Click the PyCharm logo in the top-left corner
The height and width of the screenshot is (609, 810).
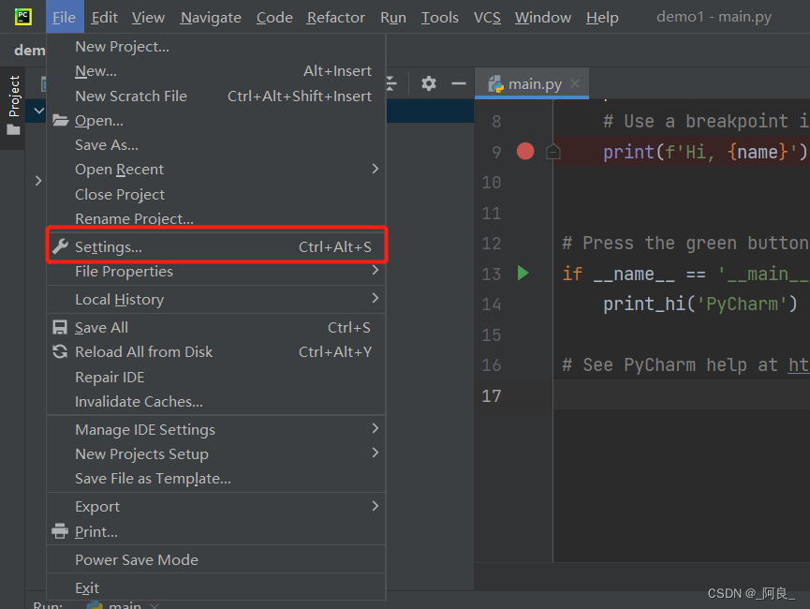(x=22, y=16)
